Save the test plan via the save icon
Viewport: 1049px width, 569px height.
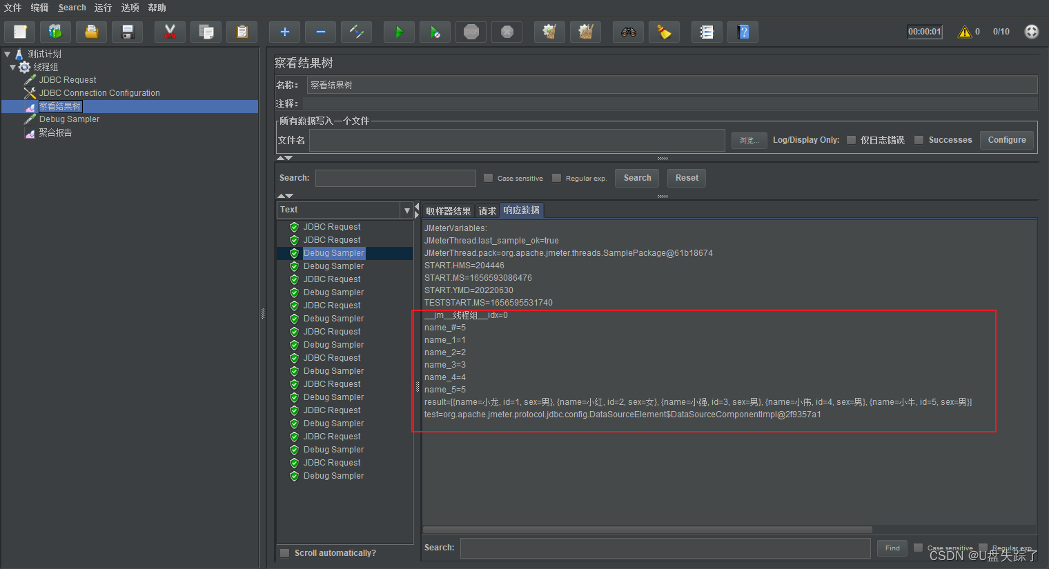click(127, 31)
